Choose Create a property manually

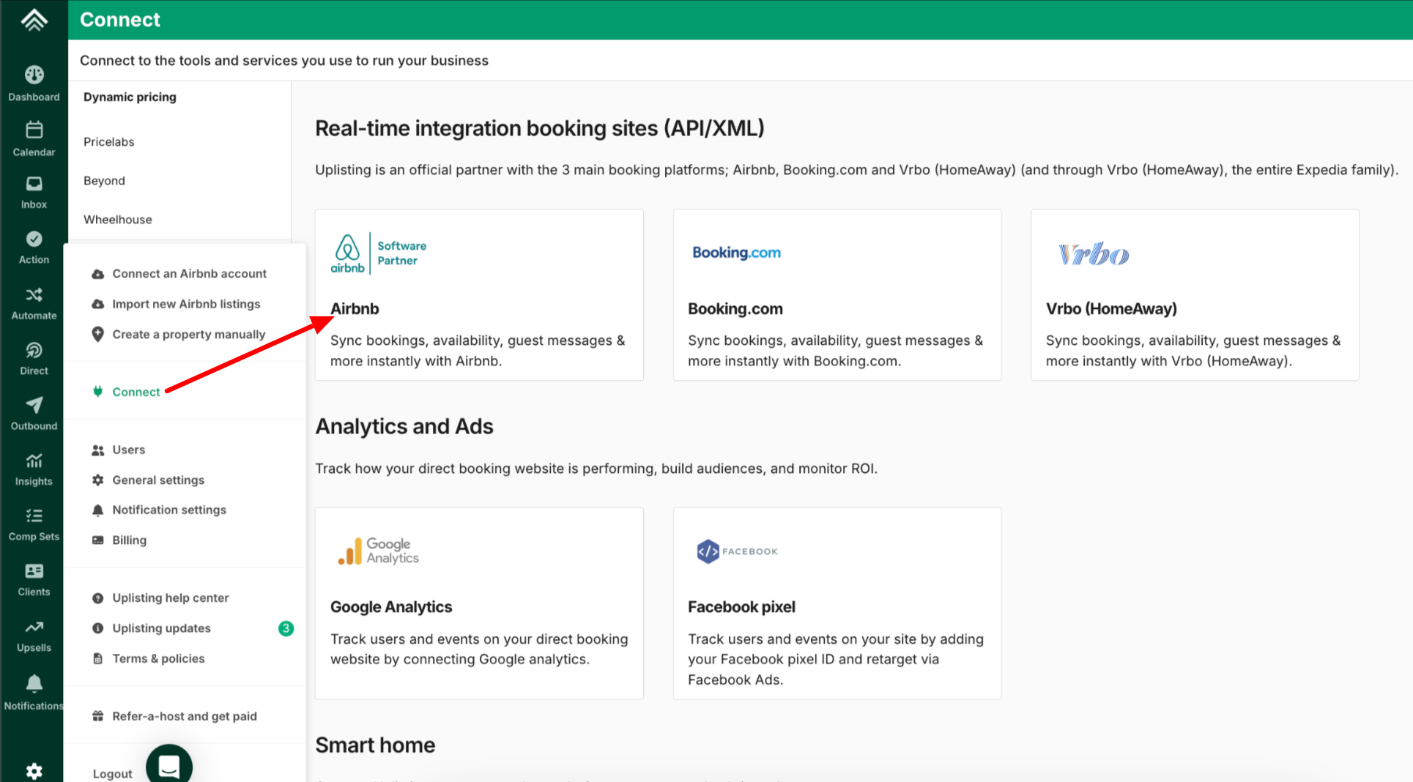click(x=188, y=335)
